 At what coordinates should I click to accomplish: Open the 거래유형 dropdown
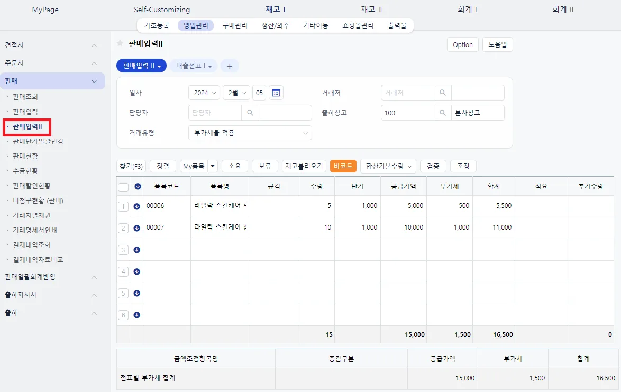[250, 133]
